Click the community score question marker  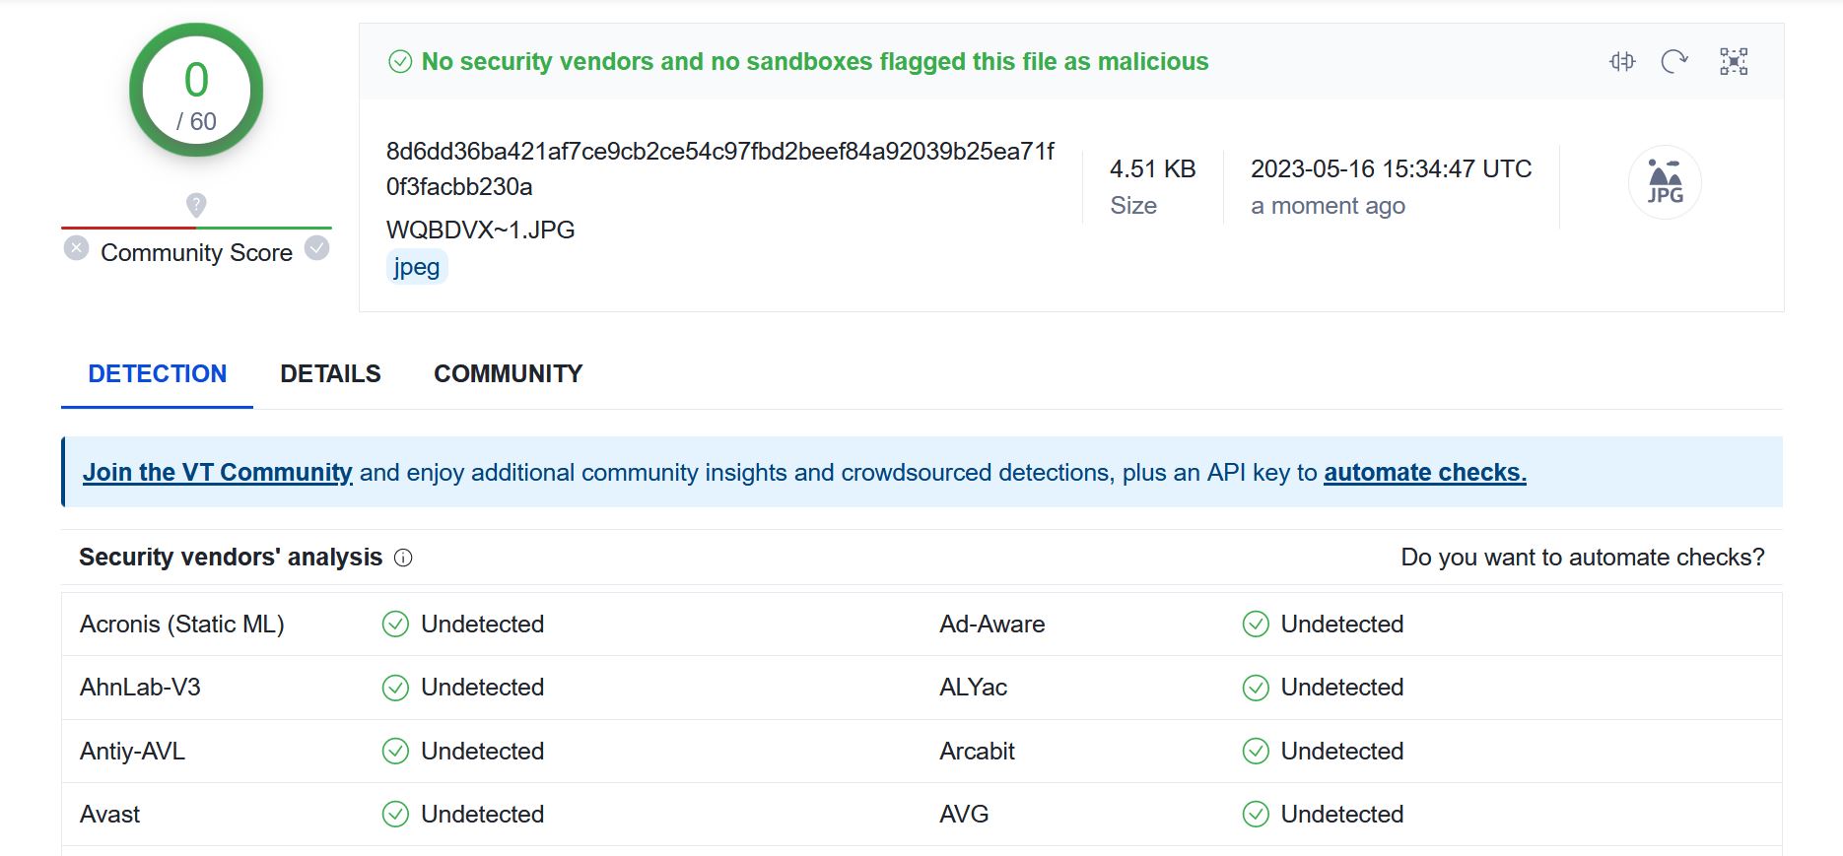click(x=196, y=205)
